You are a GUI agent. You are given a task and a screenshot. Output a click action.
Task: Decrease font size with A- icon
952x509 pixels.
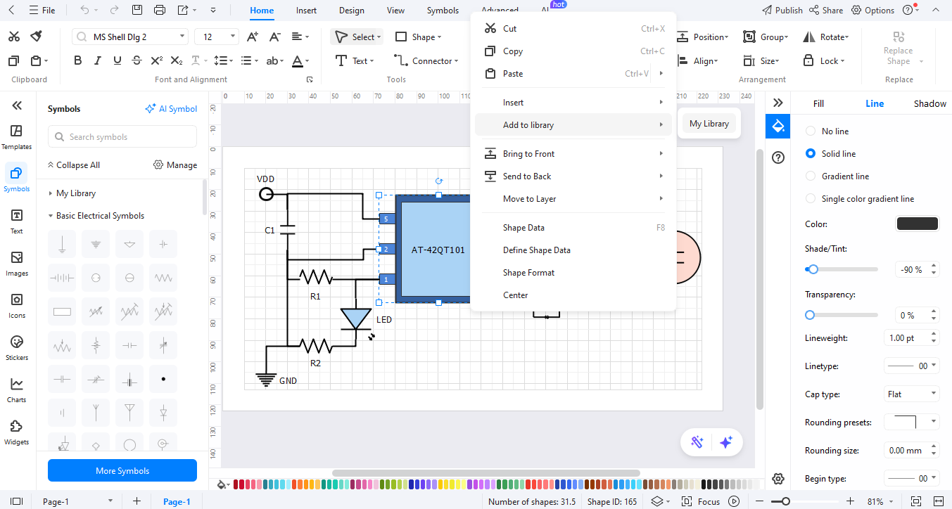click(x=275, y=37)
